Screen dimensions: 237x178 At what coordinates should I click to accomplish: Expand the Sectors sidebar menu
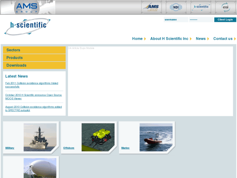(x=34, y=50)
